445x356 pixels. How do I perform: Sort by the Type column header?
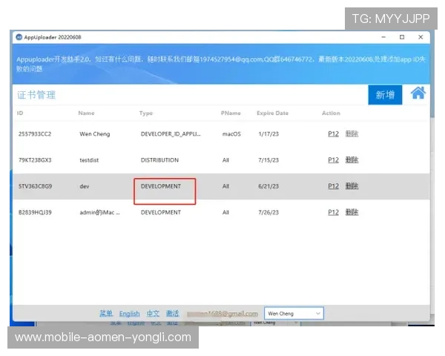coord(146,113)
